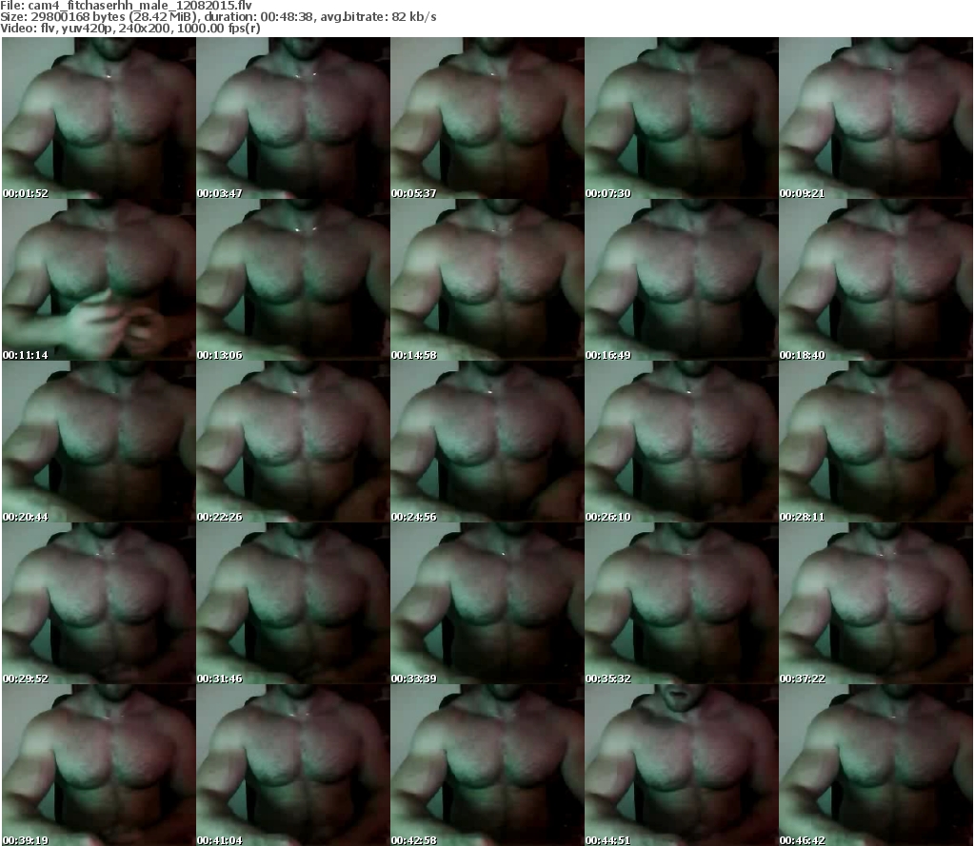Select the thumbnail timestamped 00:07:30
Screen dimensions: 975x846
(682, 118)
